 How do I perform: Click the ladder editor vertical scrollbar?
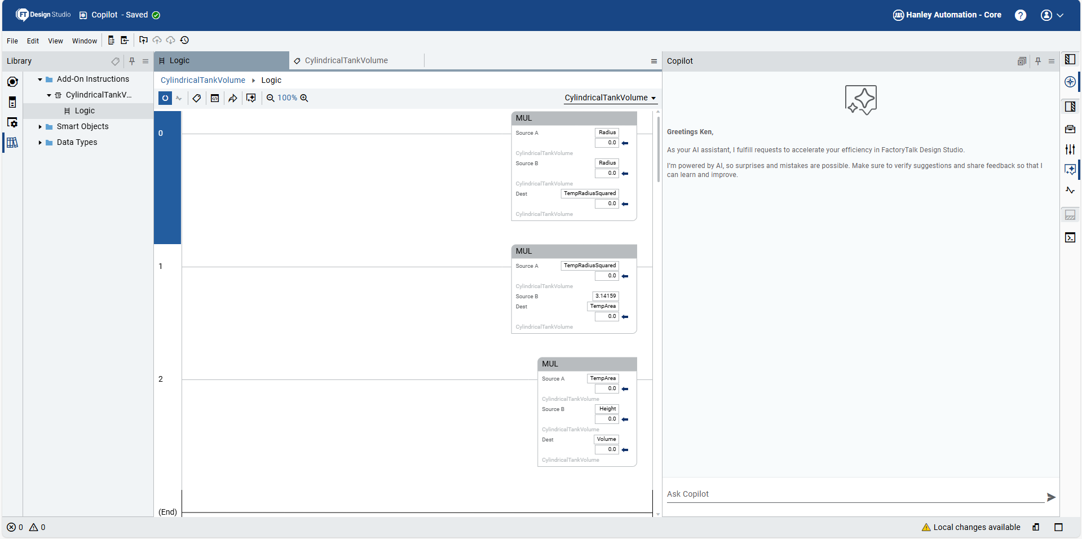pos(658,149)
